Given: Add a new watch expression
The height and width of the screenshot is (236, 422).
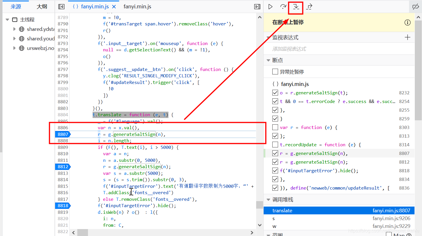Looking at the screenshot, I should [x=407, y=37].
